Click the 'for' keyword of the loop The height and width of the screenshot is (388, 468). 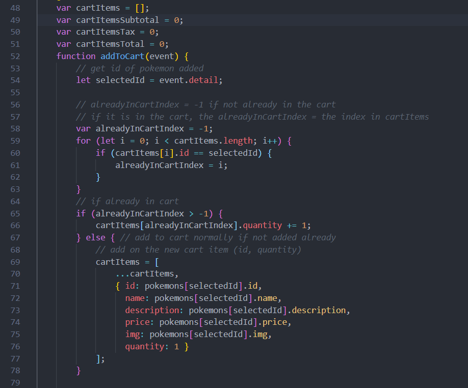point(83,141)
